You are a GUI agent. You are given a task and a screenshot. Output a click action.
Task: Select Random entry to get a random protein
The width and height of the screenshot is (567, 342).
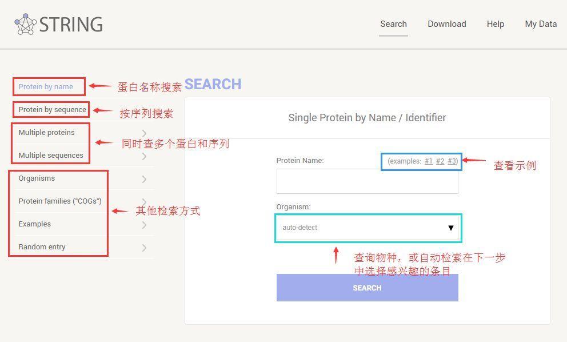point(42,246)
